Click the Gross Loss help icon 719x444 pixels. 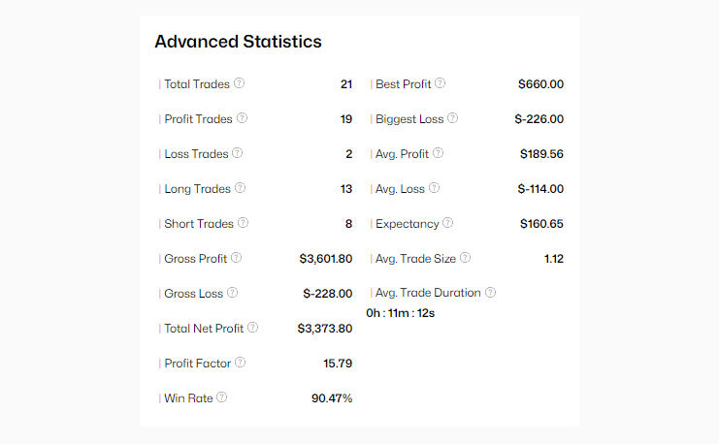tap(233, 293)
